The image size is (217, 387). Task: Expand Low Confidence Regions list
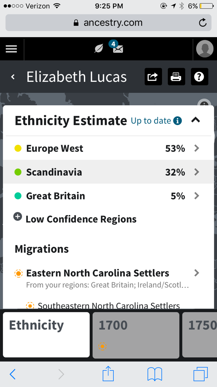[18, 216]
